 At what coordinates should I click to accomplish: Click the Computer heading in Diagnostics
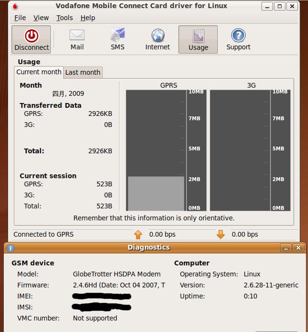coord(192,263)
